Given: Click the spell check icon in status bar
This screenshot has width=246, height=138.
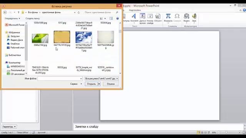Looking at the screenshot, I should point(33,133).
